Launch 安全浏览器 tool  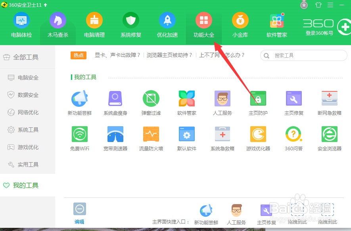tap(330, 138)
